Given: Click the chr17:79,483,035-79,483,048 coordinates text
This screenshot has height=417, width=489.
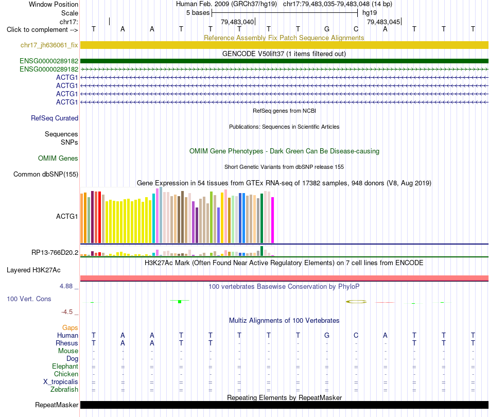Looking at the screenshot, I should point(326,4).
